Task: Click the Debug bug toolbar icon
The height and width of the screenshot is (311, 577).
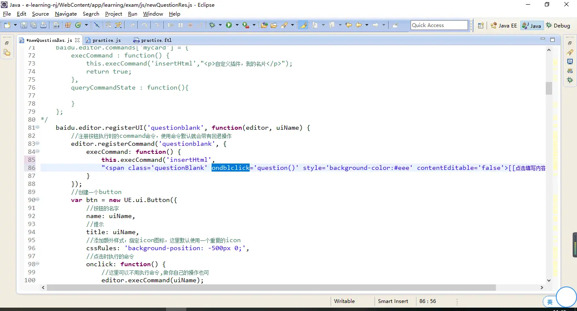Action: (212, 25)
